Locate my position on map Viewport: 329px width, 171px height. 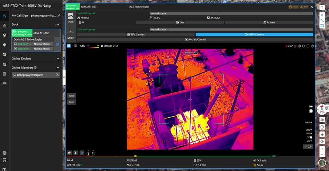[322, 142]
